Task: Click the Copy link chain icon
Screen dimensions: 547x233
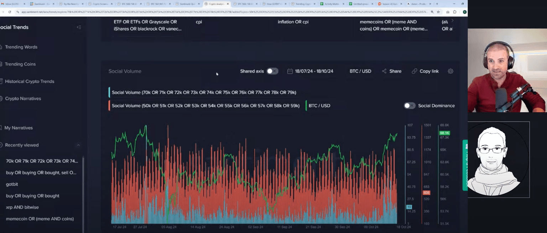Action: pyautogui.click(x=414, y=71)
